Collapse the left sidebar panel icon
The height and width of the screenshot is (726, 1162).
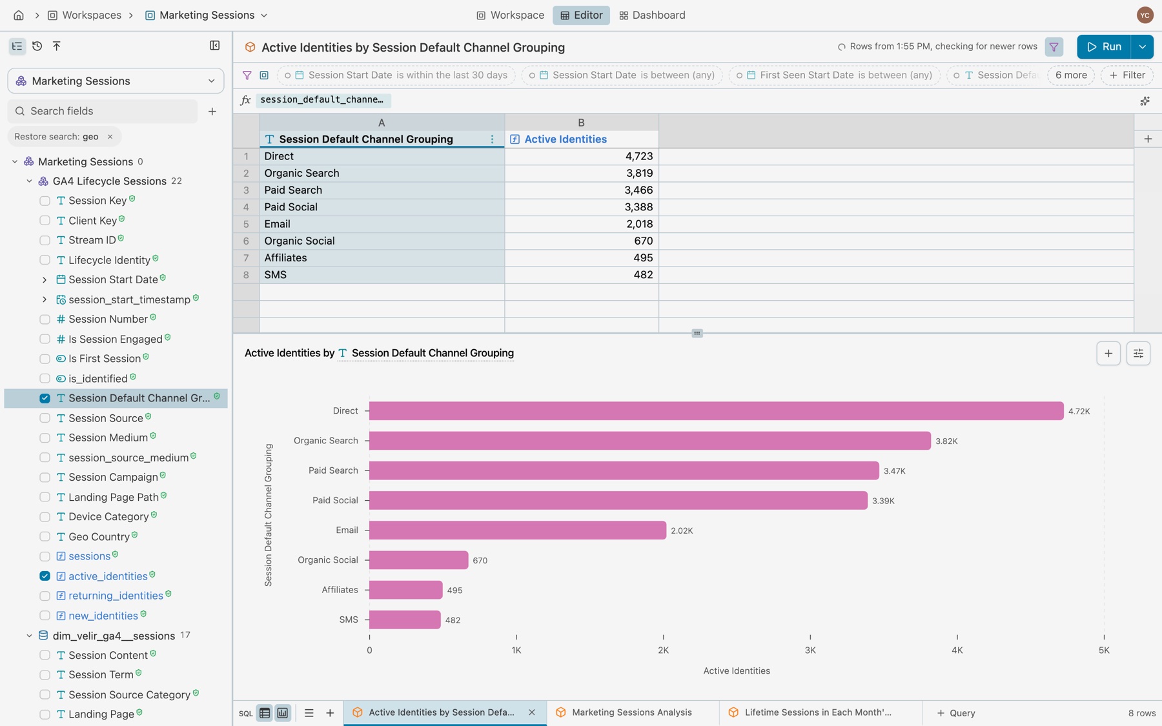(215, 46)
